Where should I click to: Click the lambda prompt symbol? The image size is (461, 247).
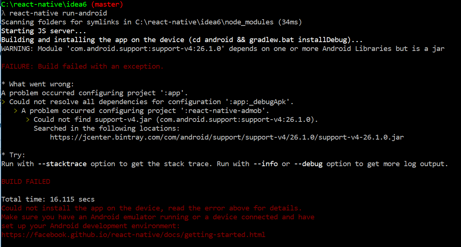tap(3, 13)
